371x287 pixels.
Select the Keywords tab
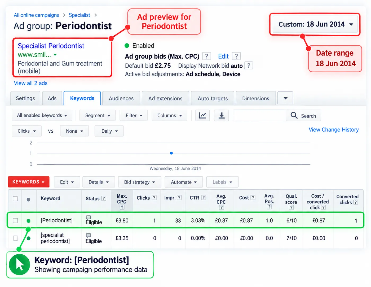82,98
